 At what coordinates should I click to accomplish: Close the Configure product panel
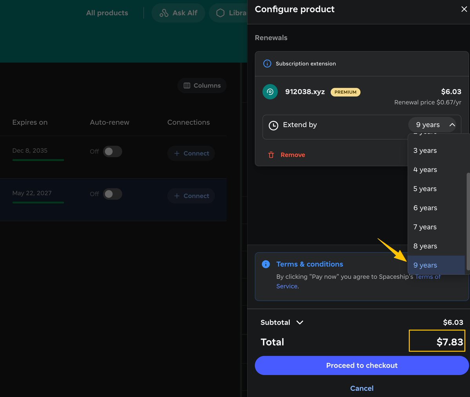click(464, 9)
